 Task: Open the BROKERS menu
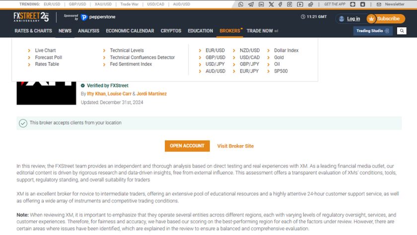[x=230, y=31]
